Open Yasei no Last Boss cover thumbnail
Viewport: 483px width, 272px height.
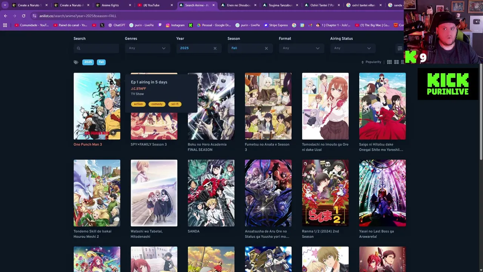pyautogui.click(x=382, y=193)
